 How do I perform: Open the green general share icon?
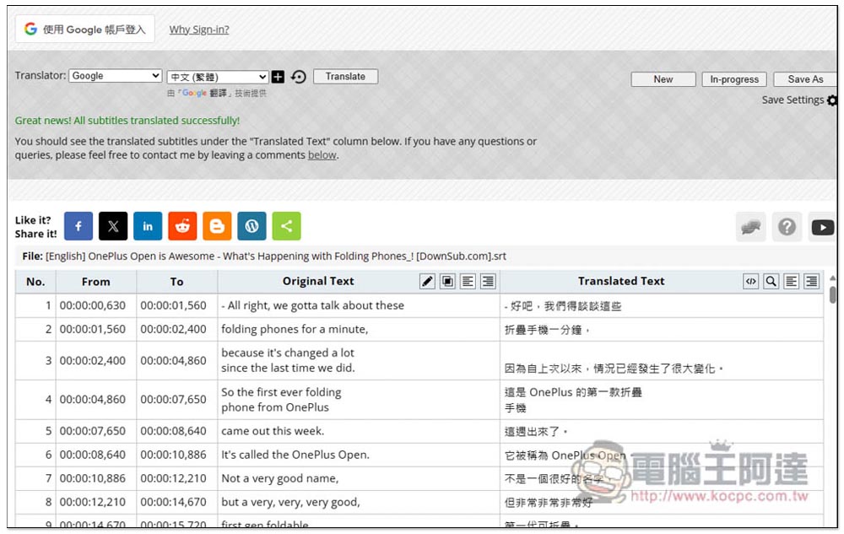(x=286, y=226)
